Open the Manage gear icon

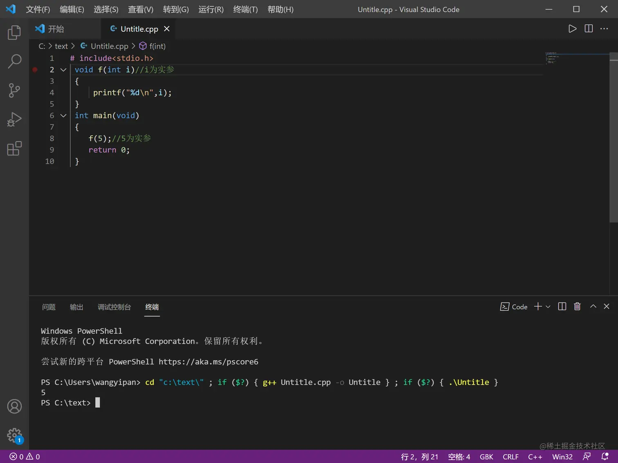pyautogui.click(x=14, y=435)
